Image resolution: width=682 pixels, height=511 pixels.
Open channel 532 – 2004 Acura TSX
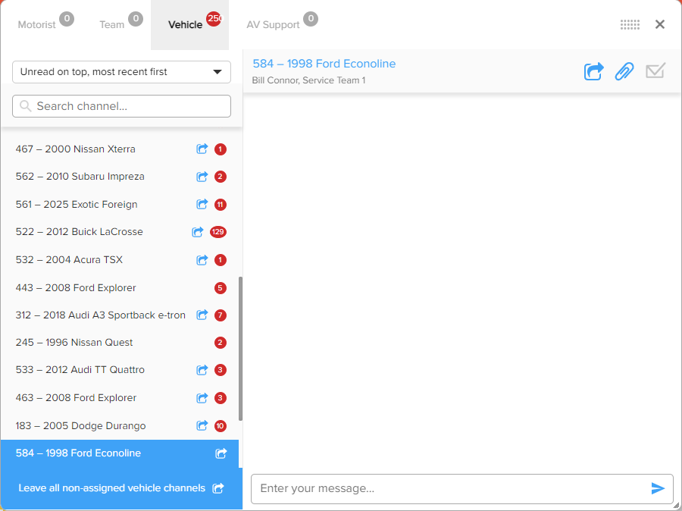pos(120,260)
